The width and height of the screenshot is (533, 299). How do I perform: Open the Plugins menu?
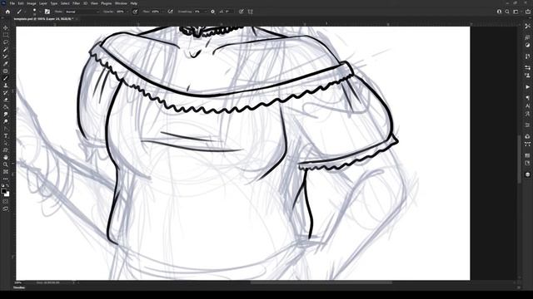coord(107,3)
